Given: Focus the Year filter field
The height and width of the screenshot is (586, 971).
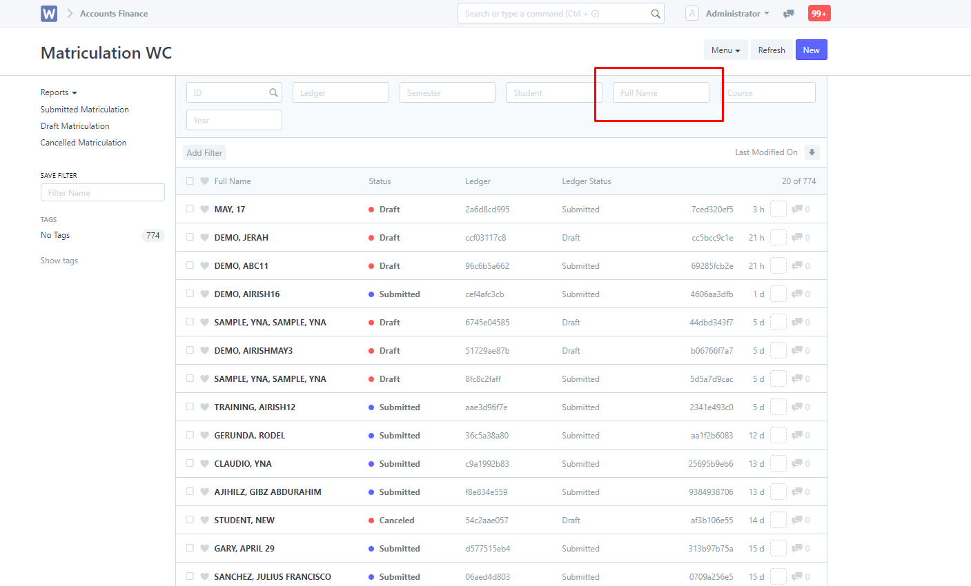Looking at the screenshot, I should pyautogui.click(x=234, y=120).
